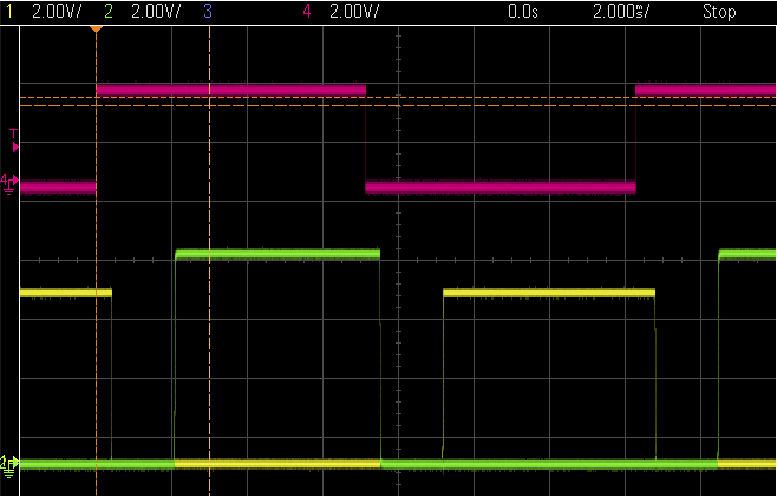This screenshot has width=777, height=497.
Task: Select the magenta channel 4 indicator
Action: click(x=306, y=12)
